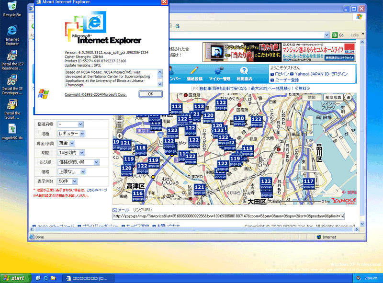
Task: Open the 価格 price limit dropdown
Action: [72, 172]
